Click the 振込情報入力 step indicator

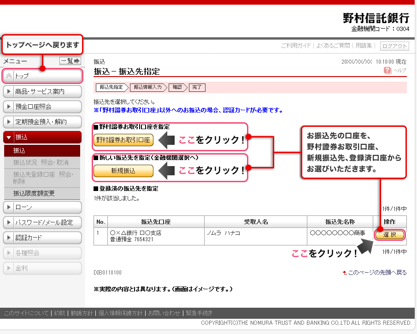(x=148, y=87)
